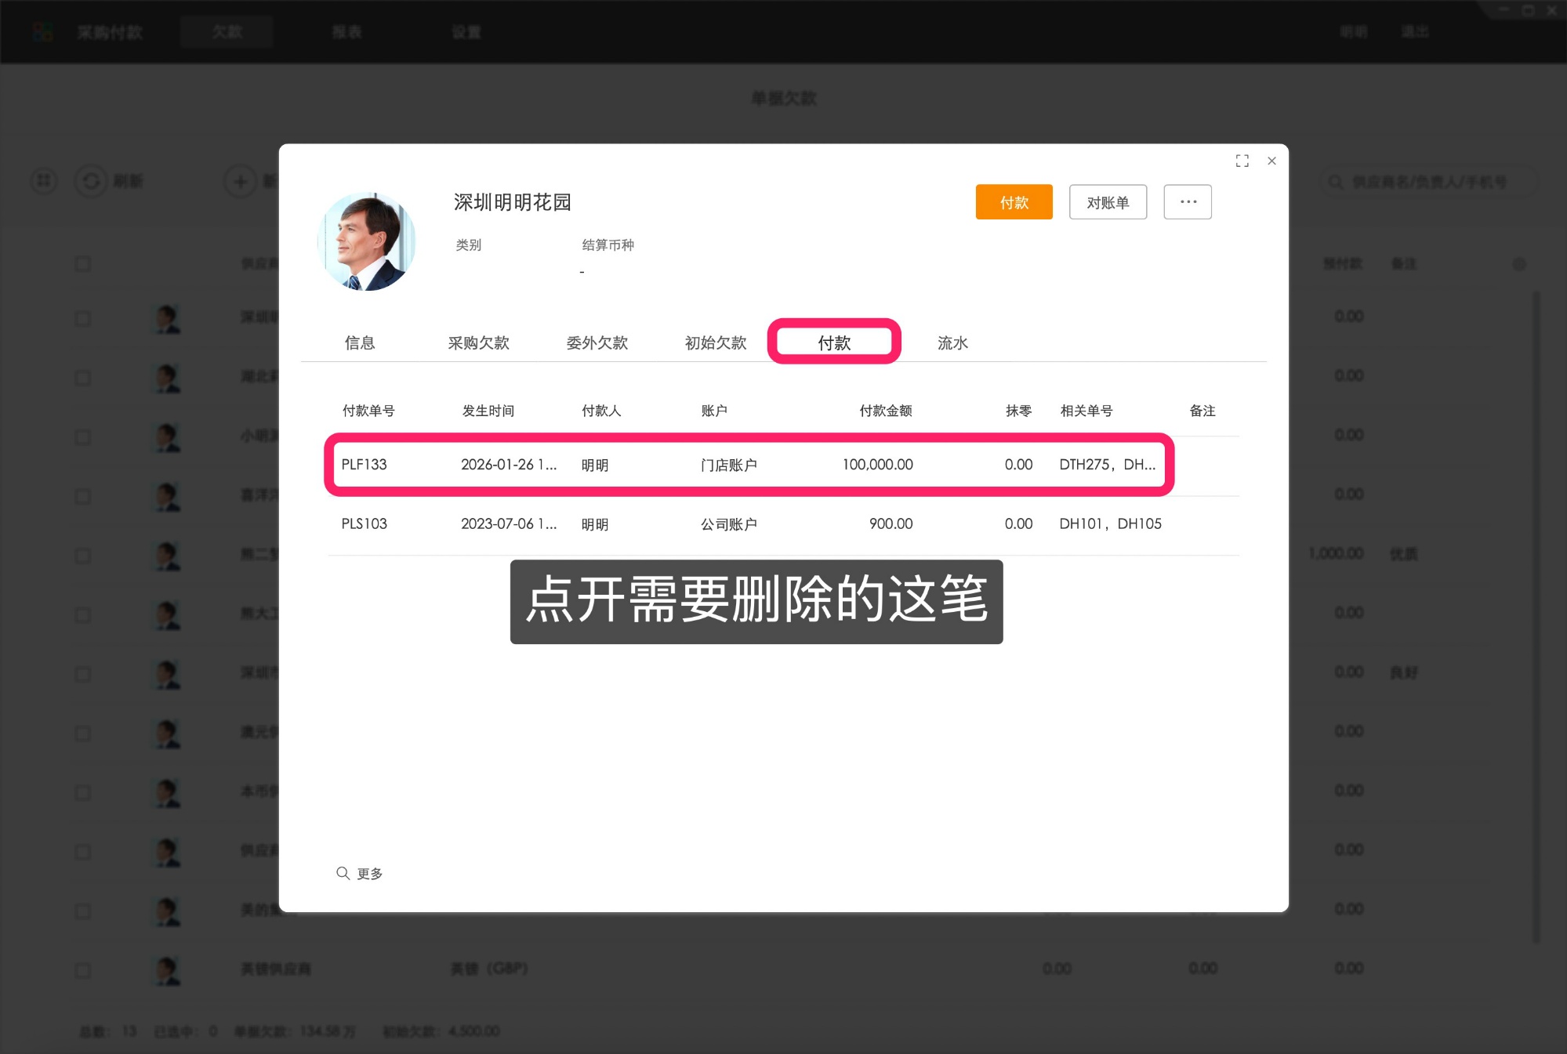The height and width of the screenshot is (1054, 1567).
Task: Click the 门店账户 account cell
Action: pyautogui.click(x=728, y=465)
